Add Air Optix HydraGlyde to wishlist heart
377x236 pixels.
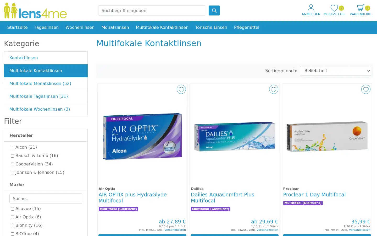[181, 89]
